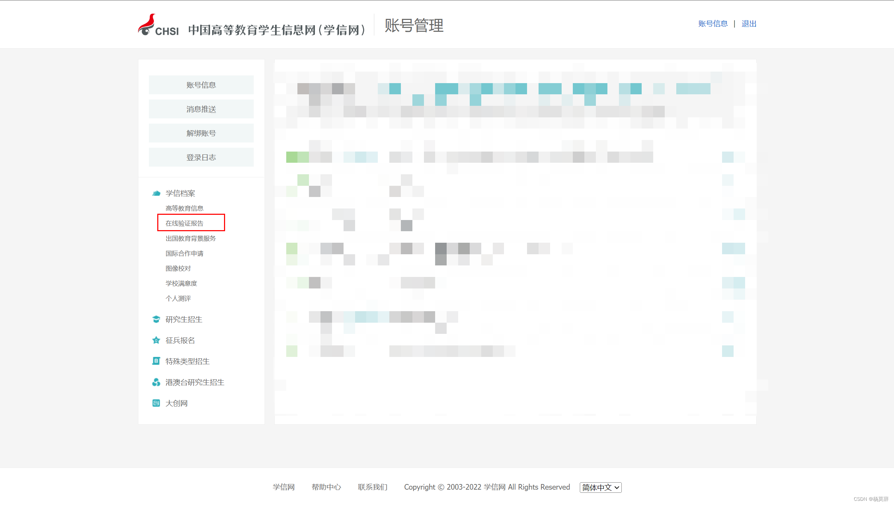The image size is (894, 505).
Task: Click the 大创网 icon
Action: pos(156,403)
